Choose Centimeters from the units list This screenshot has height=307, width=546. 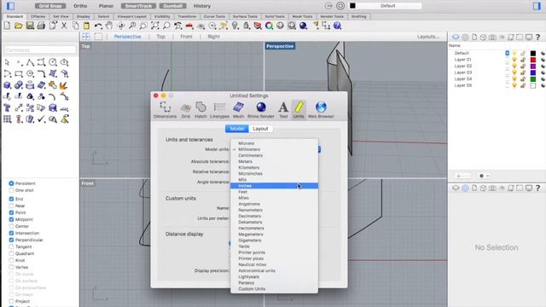tap(274, 155)
